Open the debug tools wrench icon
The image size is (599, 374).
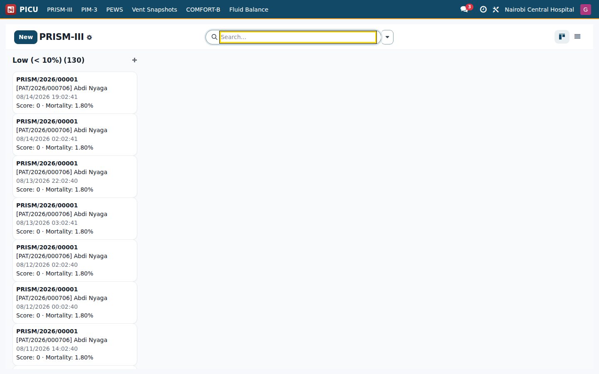pos(496,9)
